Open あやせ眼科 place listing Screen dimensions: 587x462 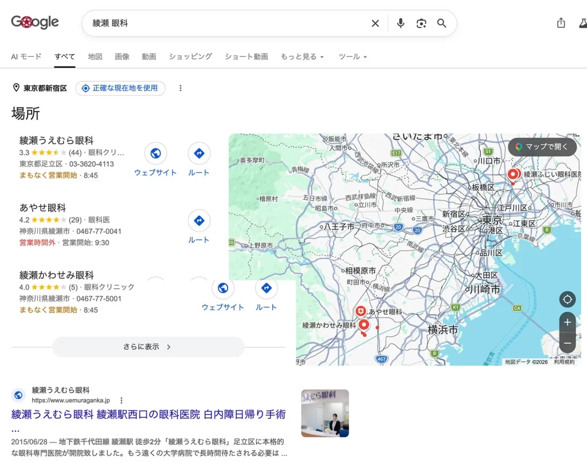[42, 208]
